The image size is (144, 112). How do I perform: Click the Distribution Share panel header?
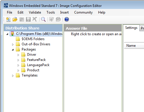point(33,28)
